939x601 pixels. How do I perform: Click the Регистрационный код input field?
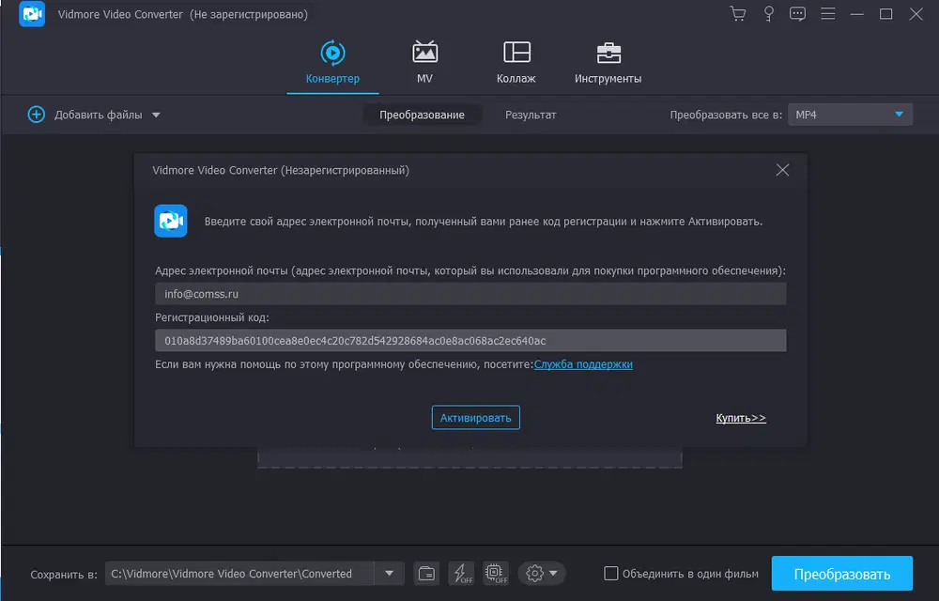point(470,341)
